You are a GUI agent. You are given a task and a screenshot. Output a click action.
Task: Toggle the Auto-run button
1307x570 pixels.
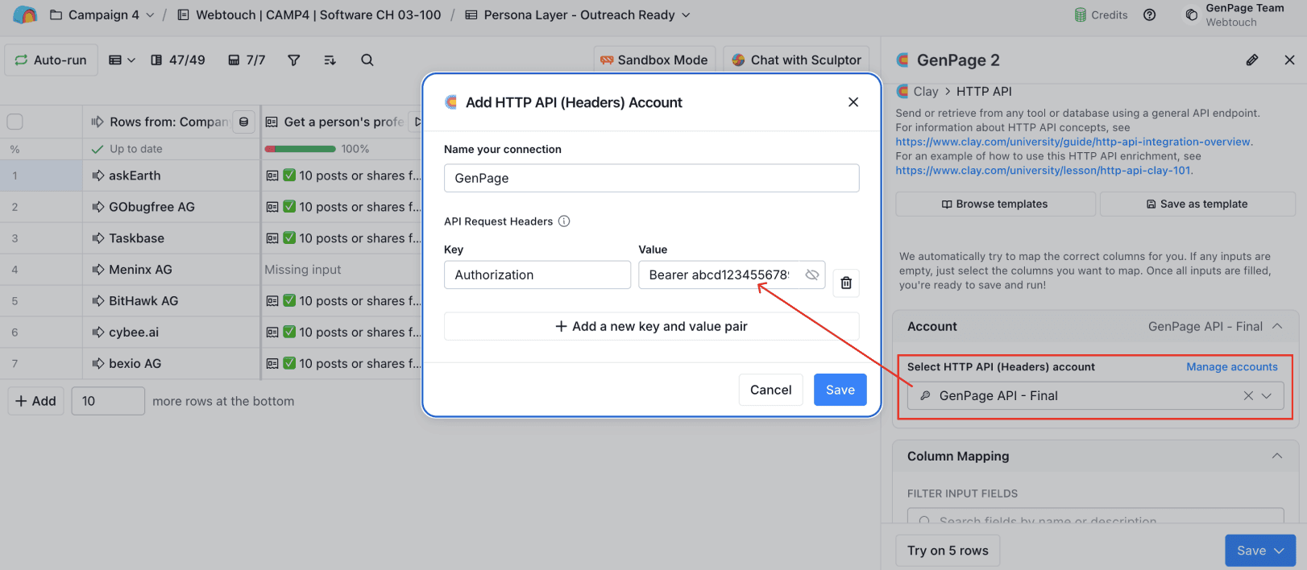51,60
